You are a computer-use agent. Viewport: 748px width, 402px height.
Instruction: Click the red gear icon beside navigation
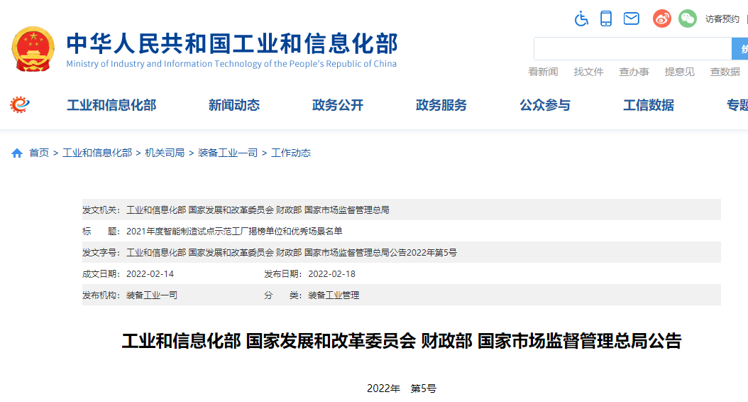tap(20, 105)
